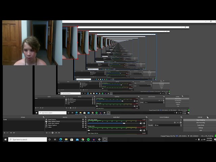This screenshot has width=216, height=162.
Task: Hide the roblox source
Action: (x=83, y=127)
